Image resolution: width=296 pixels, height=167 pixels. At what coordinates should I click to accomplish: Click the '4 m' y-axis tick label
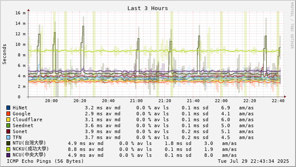(x=22, y=76)
